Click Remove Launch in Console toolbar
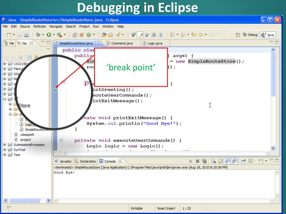This screenshot has height=214, width=286. (x=197, y=161)
